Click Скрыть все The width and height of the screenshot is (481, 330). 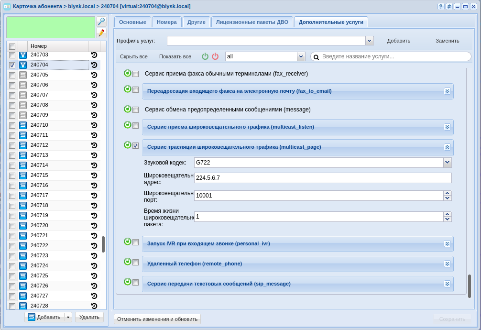click(134, 56)
